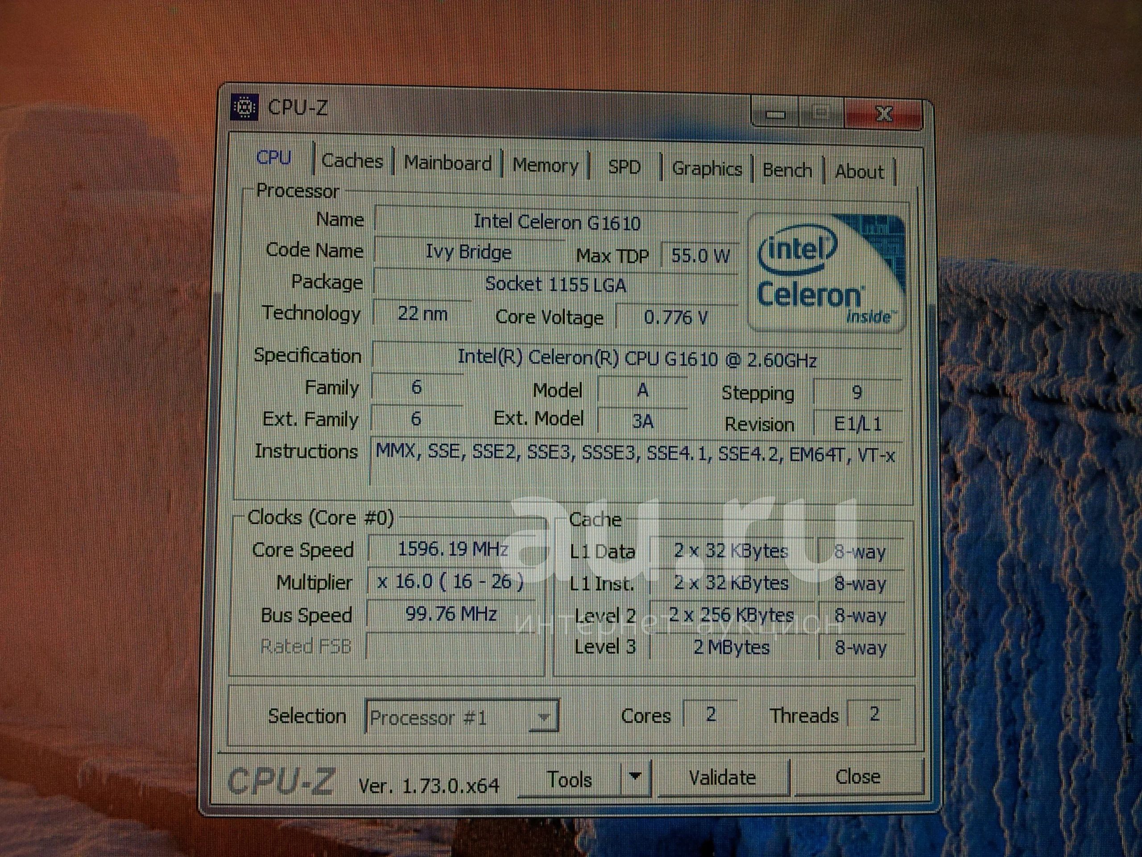1142x857 pixels.
Task: Click the Specification field with 2.60GHz
Action: click(x=637, y=358)
